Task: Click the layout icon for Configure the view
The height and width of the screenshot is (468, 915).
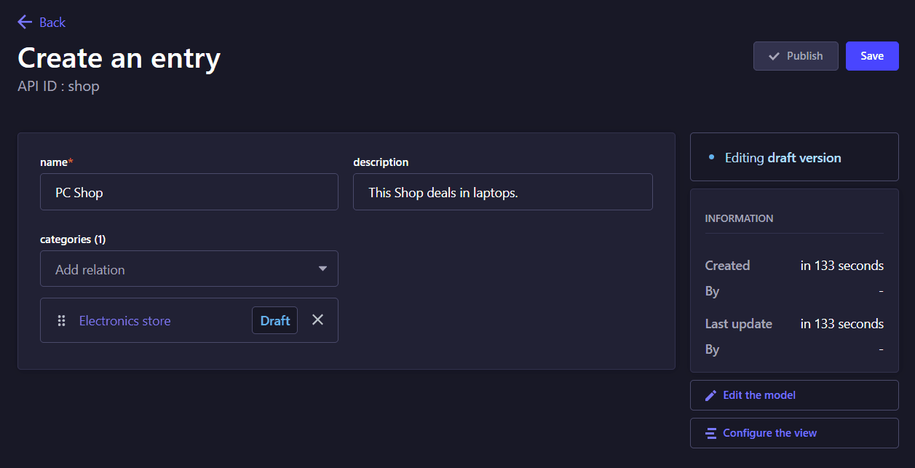Action: (x=711, y=433)
